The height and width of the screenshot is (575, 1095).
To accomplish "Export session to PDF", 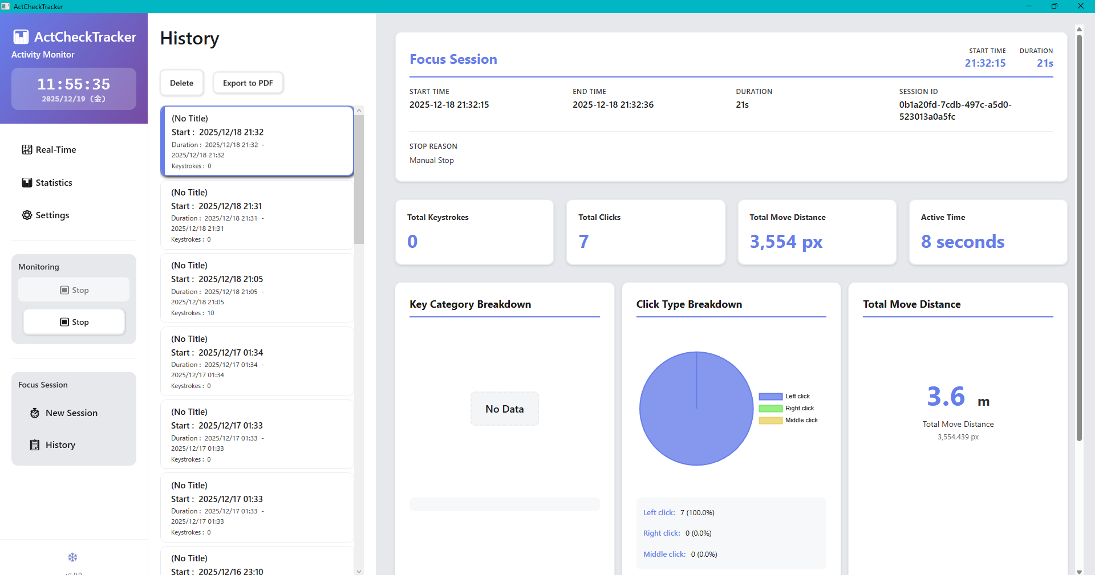I will [248, 83].
